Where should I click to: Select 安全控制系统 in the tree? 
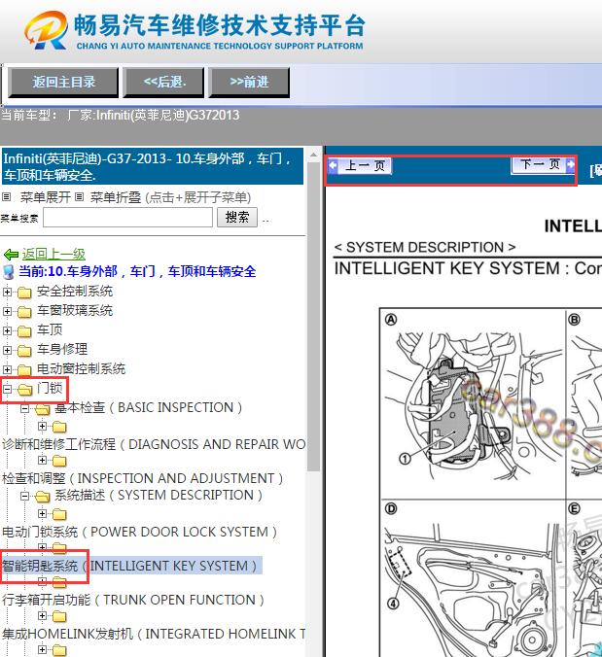75,292
